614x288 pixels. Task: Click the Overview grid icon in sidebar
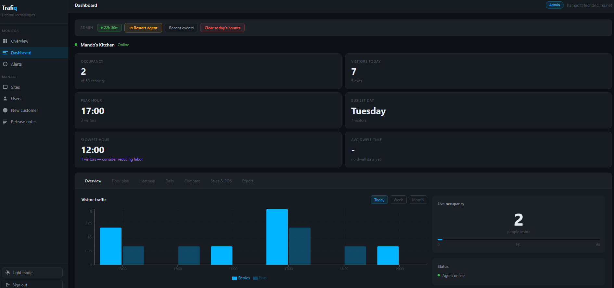click(5, 41)
